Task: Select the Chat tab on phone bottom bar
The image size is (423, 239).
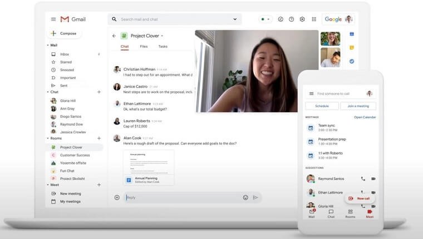Action: point(331,213)
